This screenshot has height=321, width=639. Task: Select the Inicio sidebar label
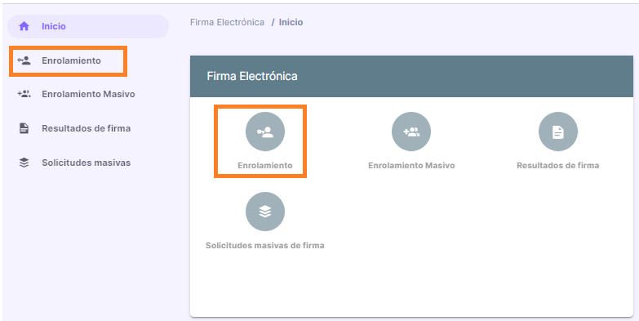pyautogui.click(x=54, y=26)
